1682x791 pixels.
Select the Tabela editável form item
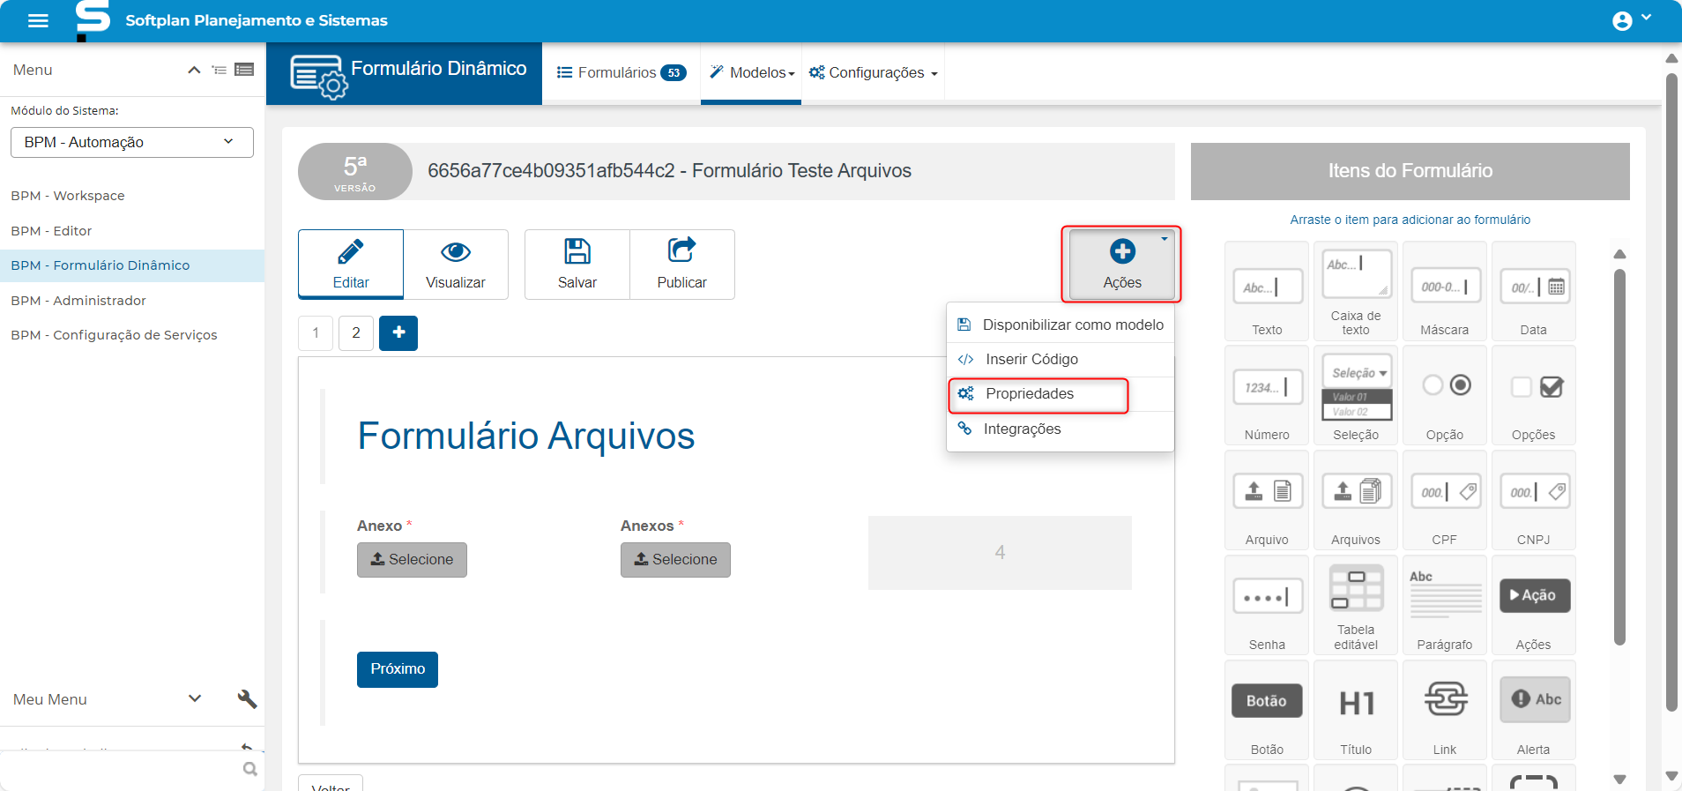click(x=1356, y=605)
